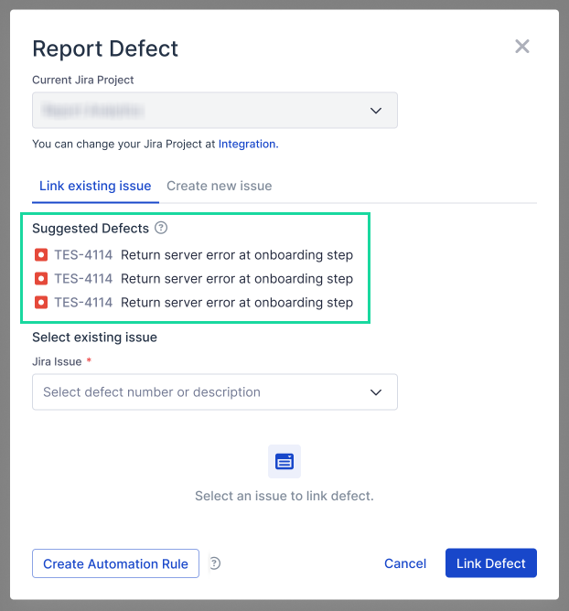
Task: Click first suggested defect's red bug icon
Action: (41, 255)
